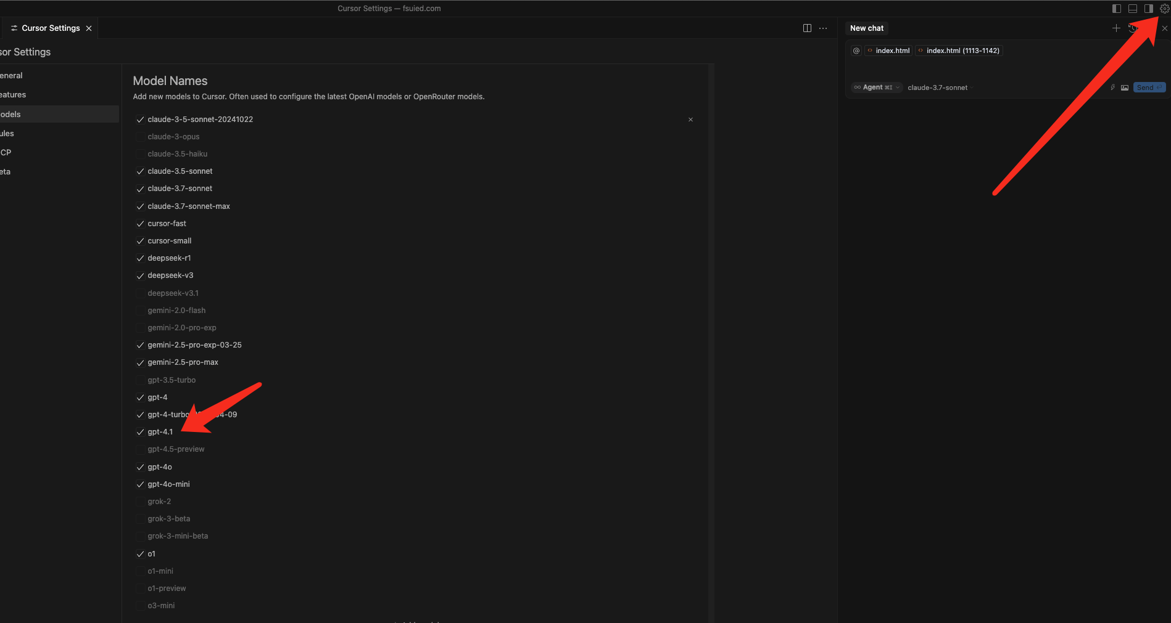Attach an image using the picture icon
Screen dimensions: 1171x623
click(x=1125, y=88)
